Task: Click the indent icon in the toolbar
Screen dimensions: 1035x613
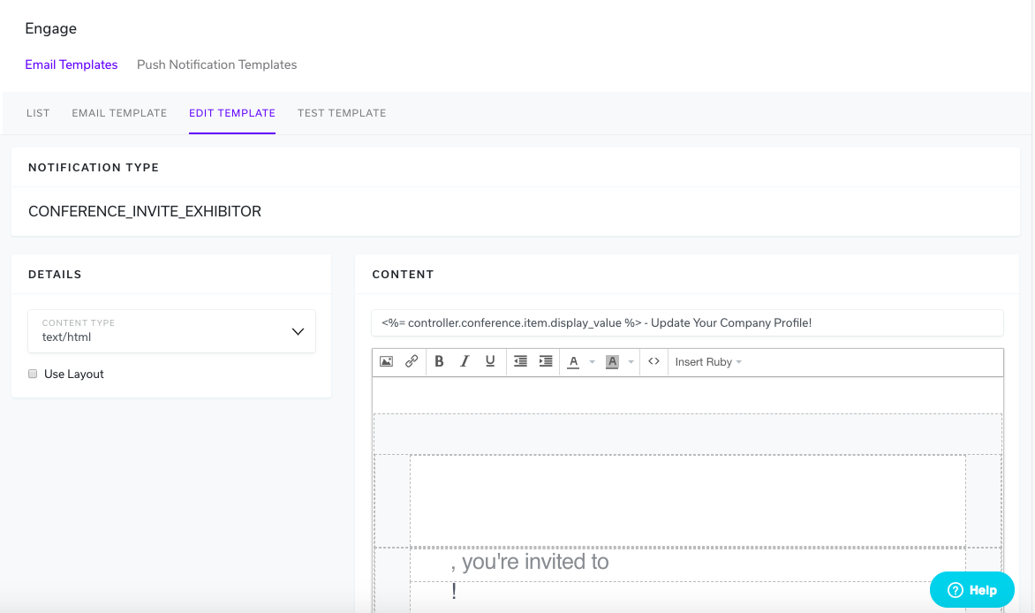Action: click(546, 361)
